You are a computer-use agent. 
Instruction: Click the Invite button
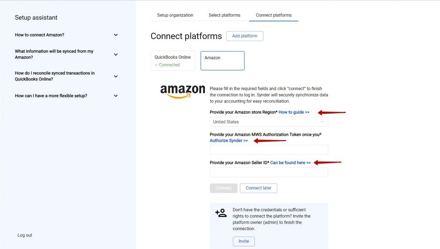coord(244,241)
